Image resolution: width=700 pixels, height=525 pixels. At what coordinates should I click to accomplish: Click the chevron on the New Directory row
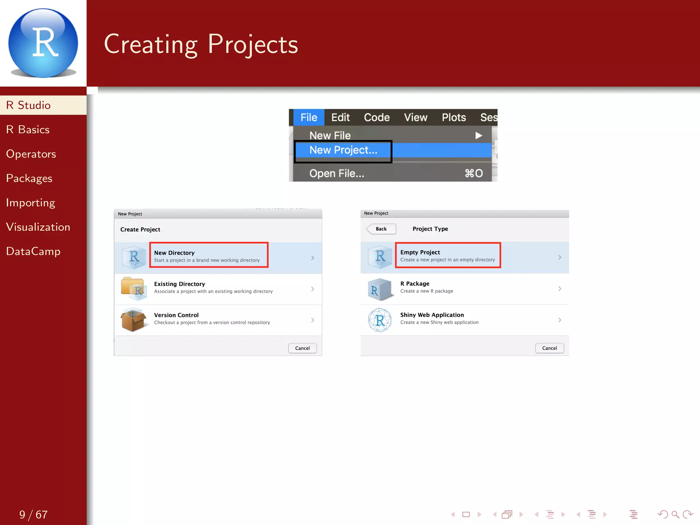point(312,258)
